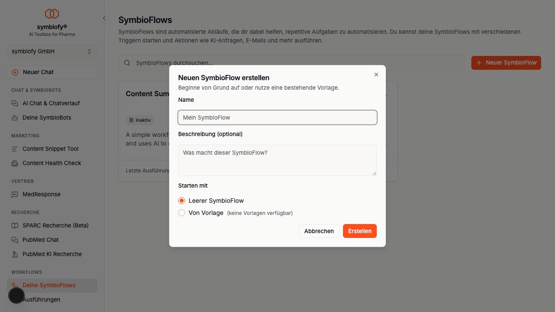Toggle the Inaktiv status badge
This screenshot has height=312, width=555.
(140, 120)
